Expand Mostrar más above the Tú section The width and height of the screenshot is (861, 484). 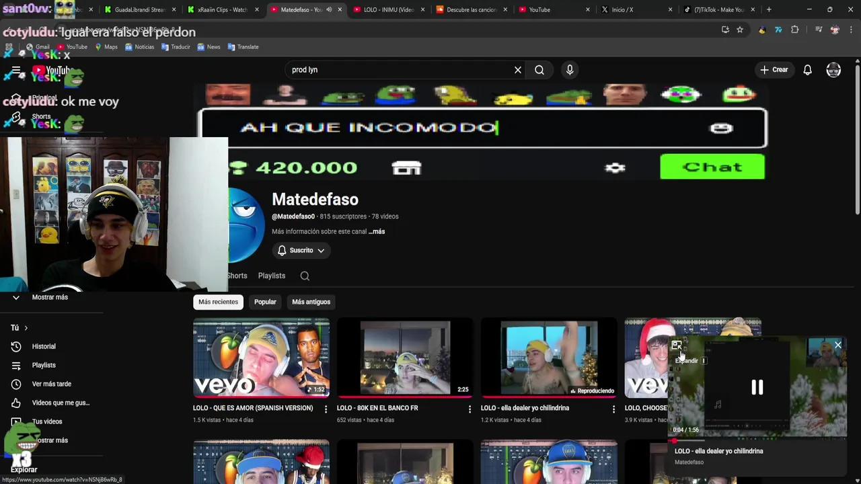pos(50,297)
